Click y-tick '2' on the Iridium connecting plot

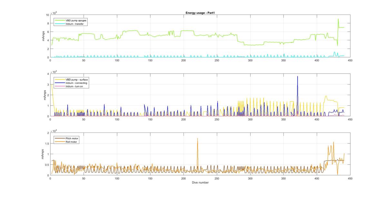coord(48,95)
